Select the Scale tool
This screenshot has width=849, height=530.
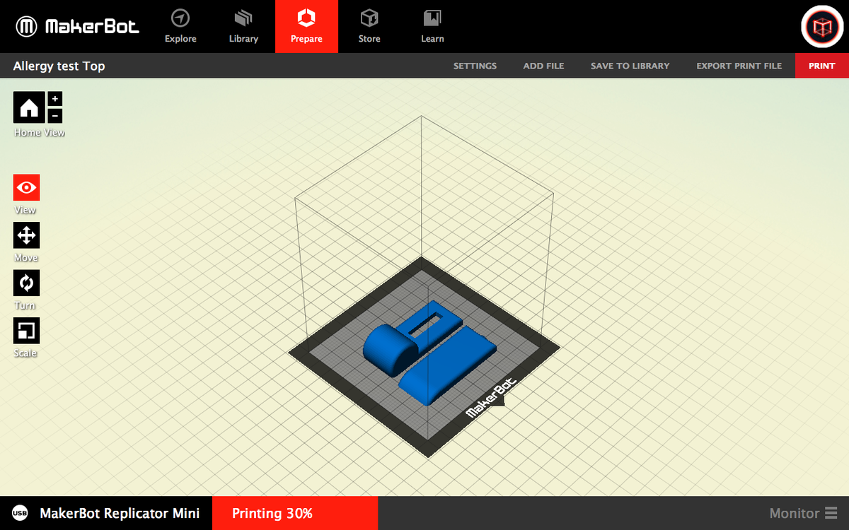[x=27, y=331]
